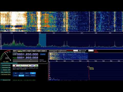Image resolution: width=123 pixels, height=92 pixels.
Task: Select the USB demodulation mode
Action: (35, 51)
